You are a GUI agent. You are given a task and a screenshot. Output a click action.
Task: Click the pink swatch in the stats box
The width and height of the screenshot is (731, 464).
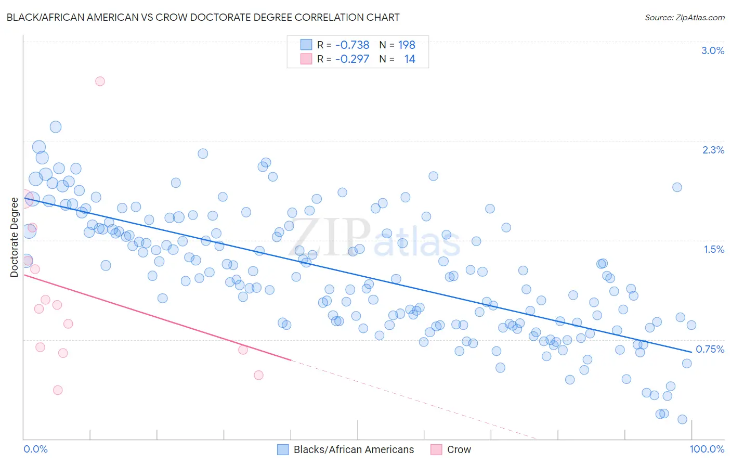coord(306,59)
